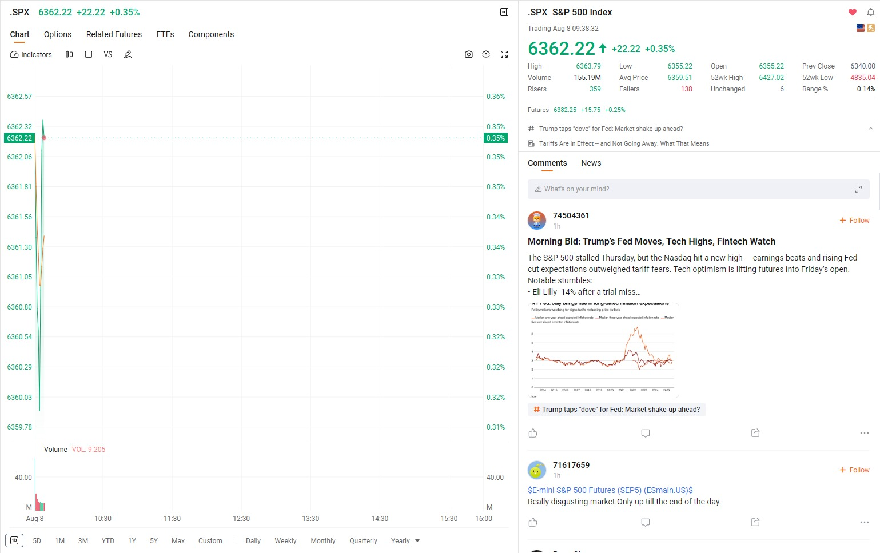Activate the drawing pencil tool
The width and height of the screenshot is (880, 553).
[128, 54]
